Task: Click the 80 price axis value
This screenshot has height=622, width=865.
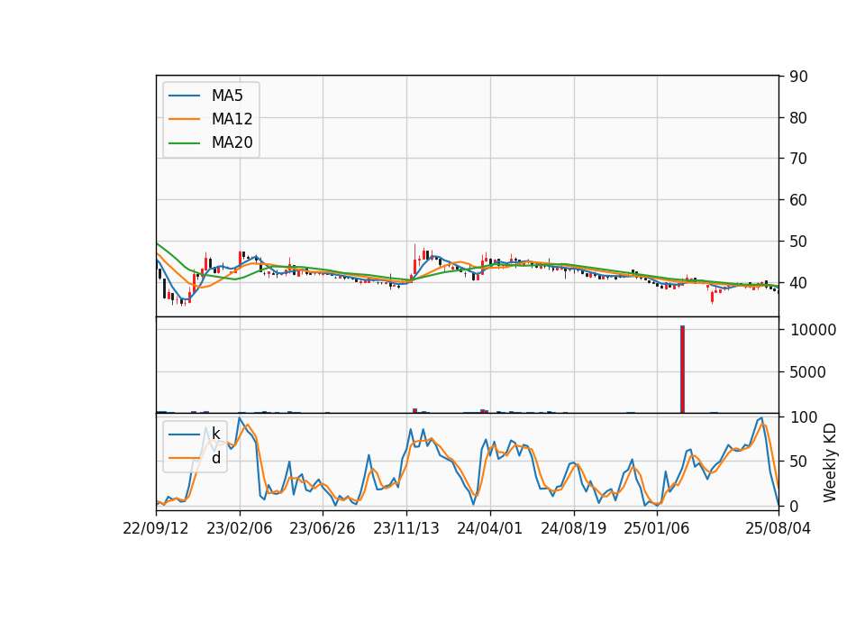Action: (x=798, y=118)
